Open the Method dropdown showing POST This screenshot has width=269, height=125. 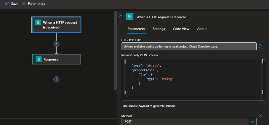tap(189, 122)
